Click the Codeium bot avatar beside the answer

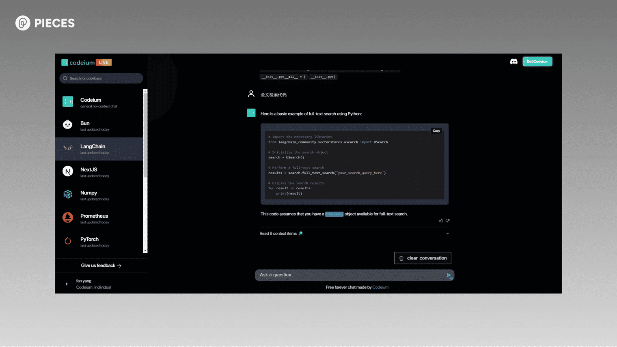pyautogui.click(x=251, y=113)
